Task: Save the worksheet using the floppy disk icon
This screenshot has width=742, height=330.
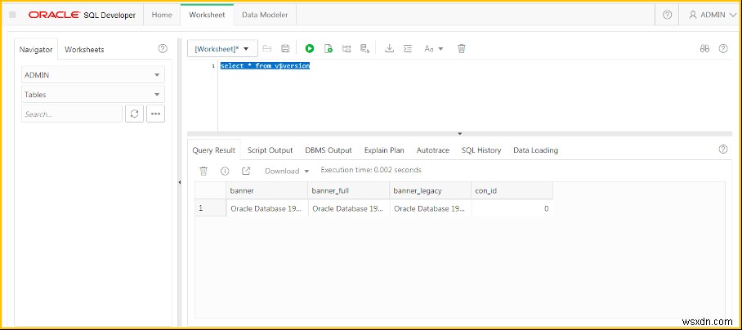Action: [285, 49]
